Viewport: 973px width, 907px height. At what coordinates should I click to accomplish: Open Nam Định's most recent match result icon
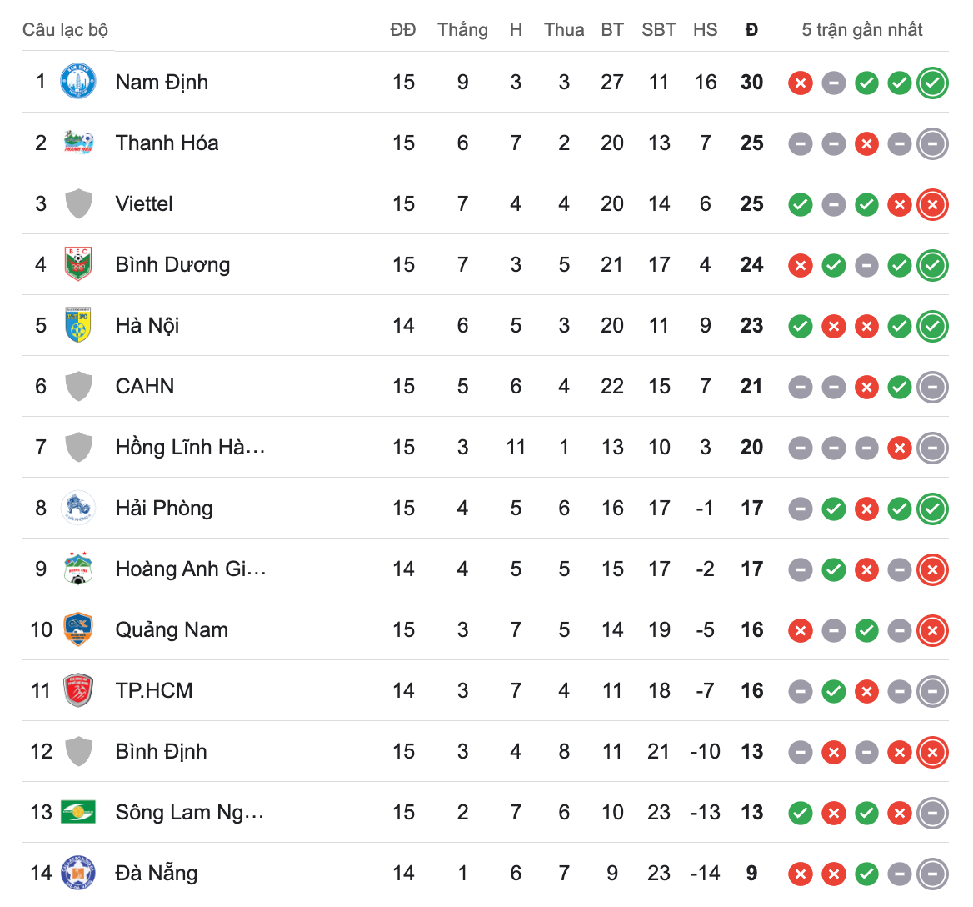coord(932,83)
